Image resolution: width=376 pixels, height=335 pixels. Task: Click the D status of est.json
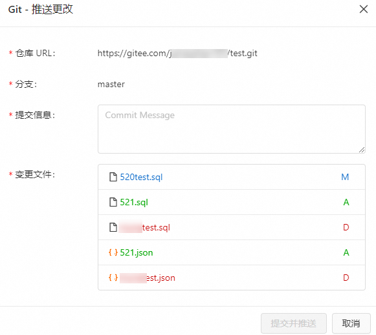click(x=346, y=278)
